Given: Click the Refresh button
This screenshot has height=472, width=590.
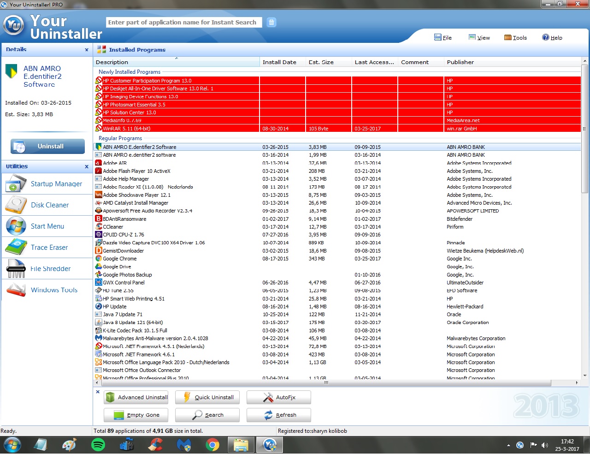Looking at the screenshot, I should click(x=279, y=415).
